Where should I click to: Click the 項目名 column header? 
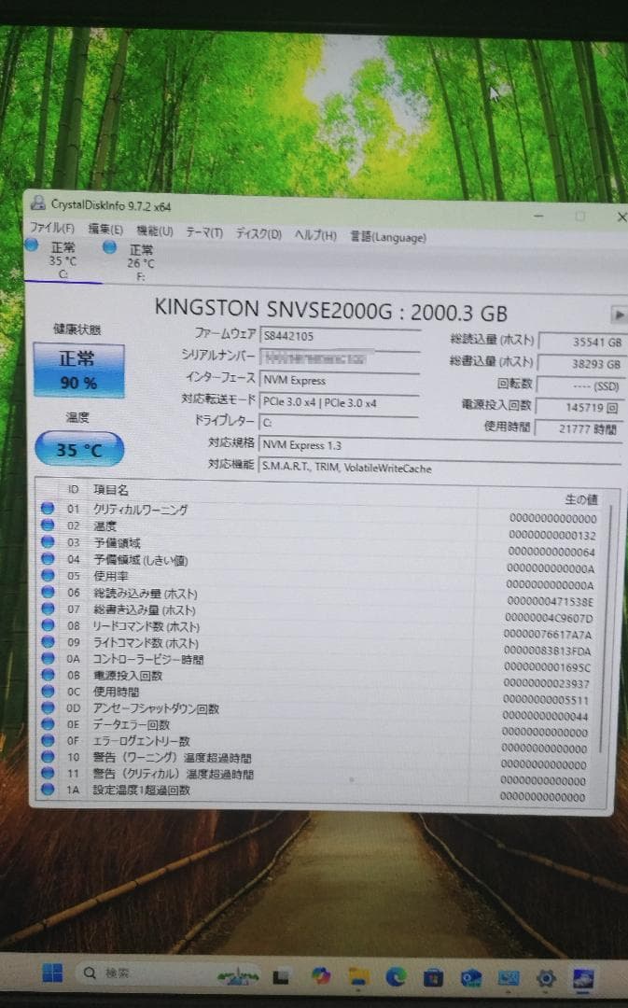click(110, 490)
